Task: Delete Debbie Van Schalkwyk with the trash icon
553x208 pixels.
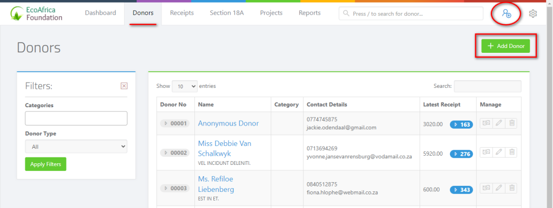Action: pos(511,152)
